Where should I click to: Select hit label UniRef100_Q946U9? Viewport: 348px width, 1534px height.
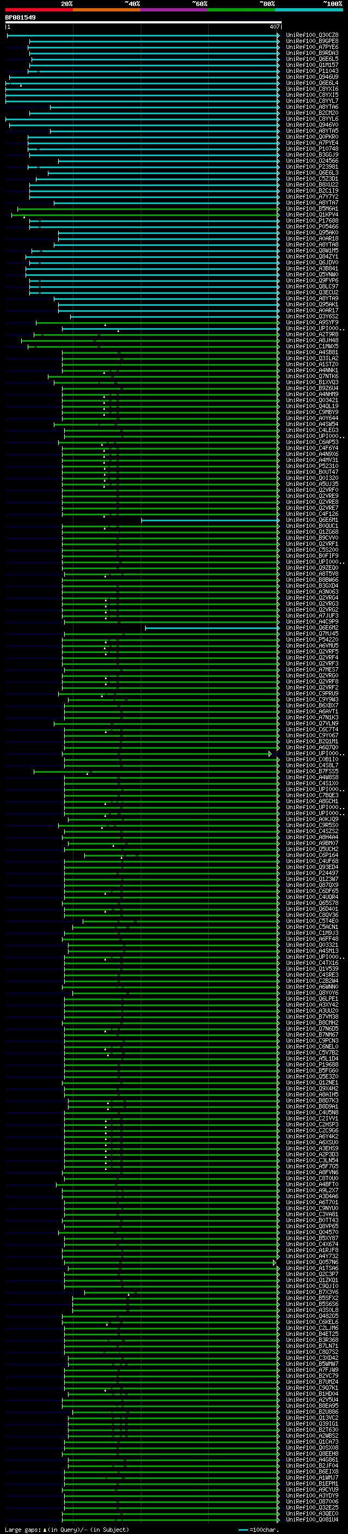point(312,77)
